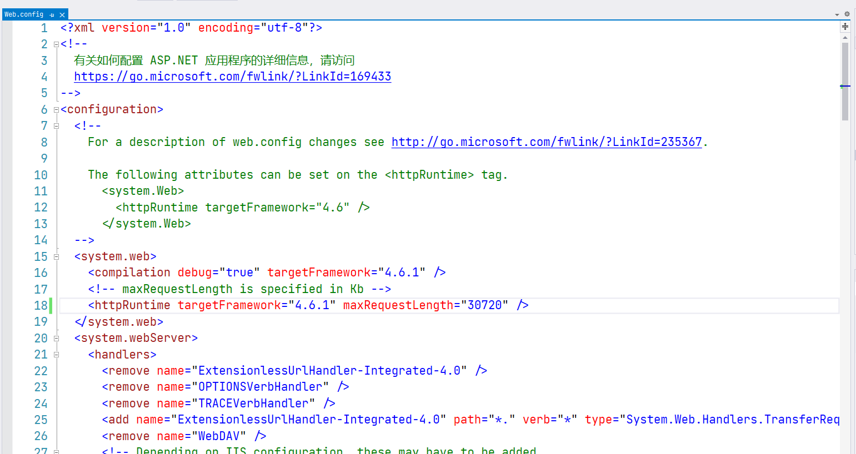Open the active documents list dropdown arrow
Image resolution: width=856 pixels, height=454 pixels.
837,15
